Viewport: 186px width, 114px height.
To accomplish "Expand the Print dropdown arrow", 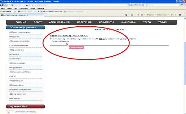I will pos(145,15).
